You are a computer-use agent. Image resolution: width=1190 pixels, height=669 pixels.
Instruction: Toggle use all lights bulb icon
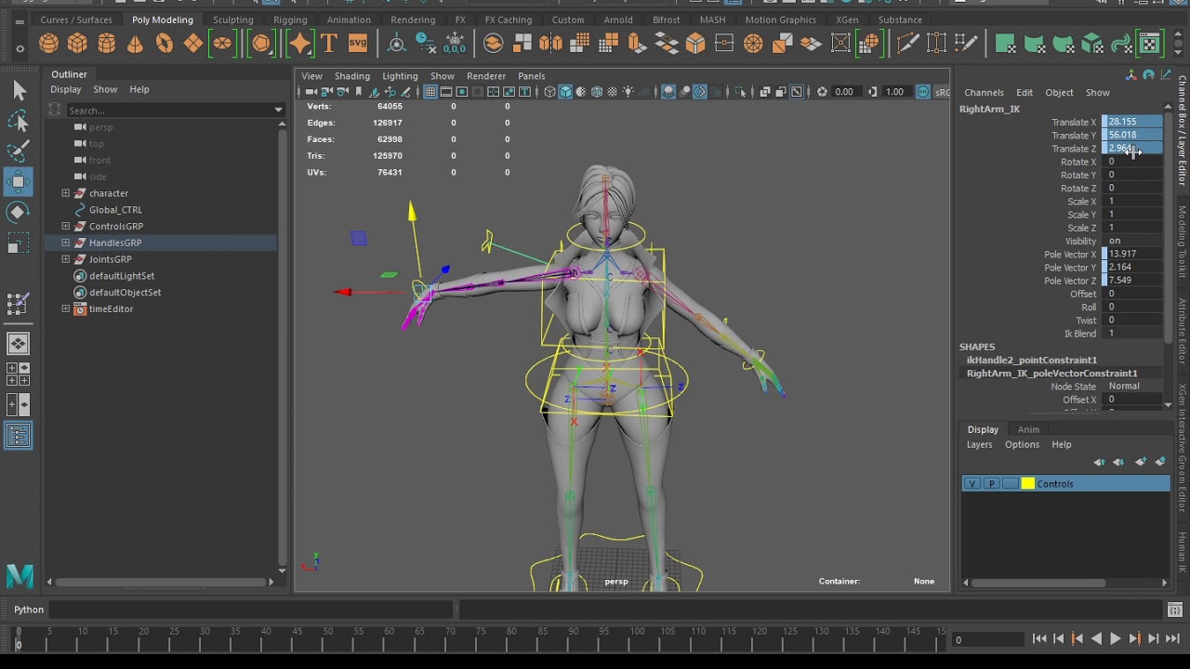[628, 92]
